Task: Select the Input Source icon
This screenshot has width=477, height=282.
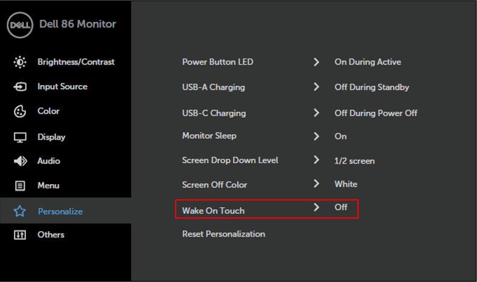Action: click(x=20, y=87)
